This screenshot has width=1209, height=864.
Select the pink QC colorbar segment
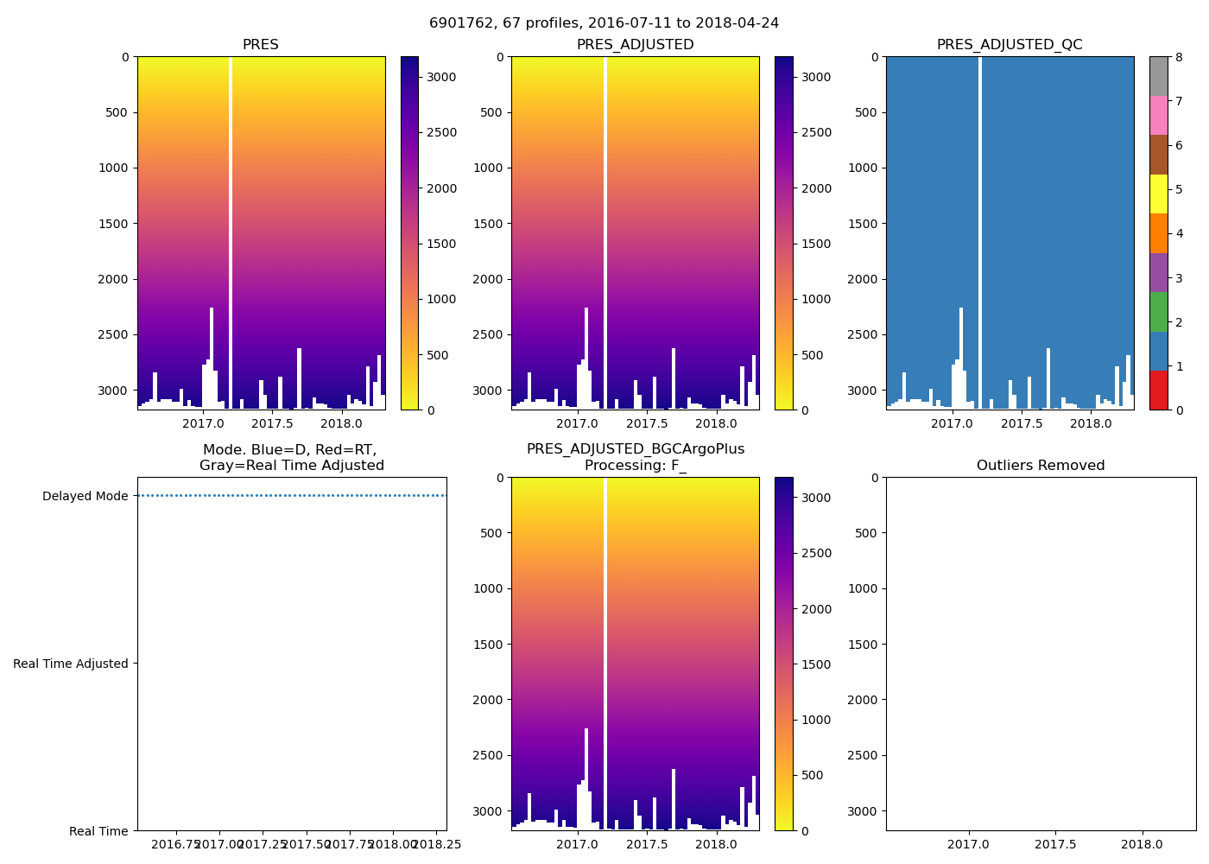coord(1158,115)
